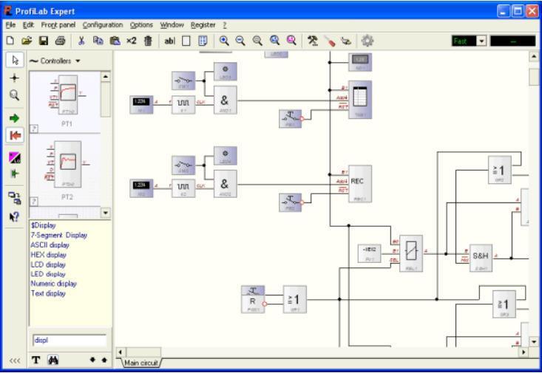
Task: Cut selection with scissors icon
Action: click(x=81, y=41)
